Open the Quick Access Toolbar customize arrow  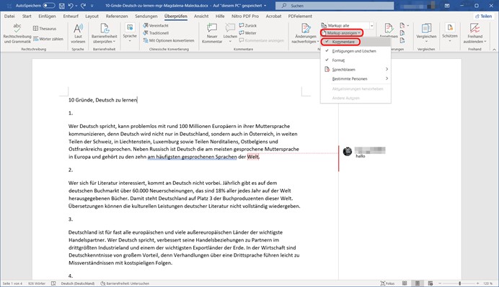pos(92,6)
